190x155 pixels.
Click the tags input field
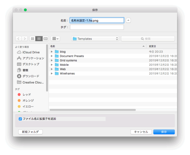pyautogui.click(x=97, y=27)
